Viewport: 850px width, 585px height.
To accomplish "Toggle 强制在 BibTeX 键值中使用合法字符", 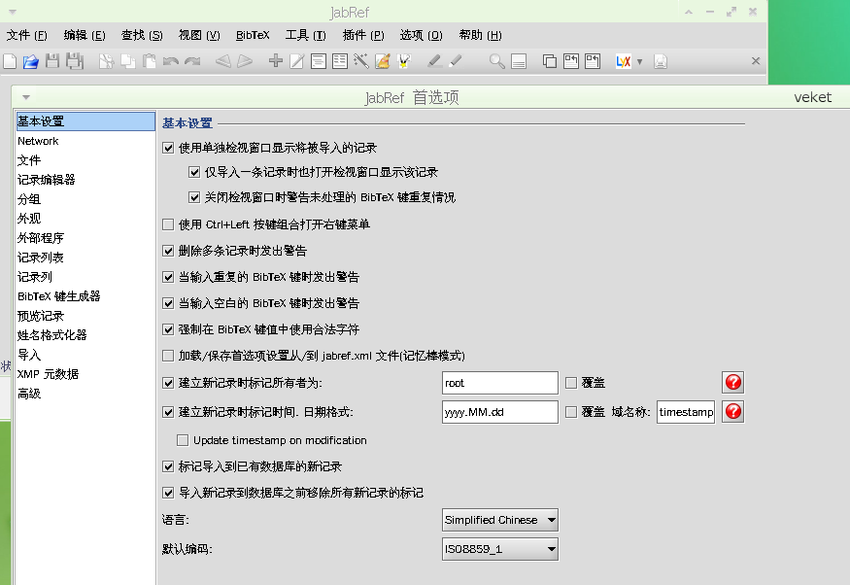I will pyautogui.click(x=168, y=329).
